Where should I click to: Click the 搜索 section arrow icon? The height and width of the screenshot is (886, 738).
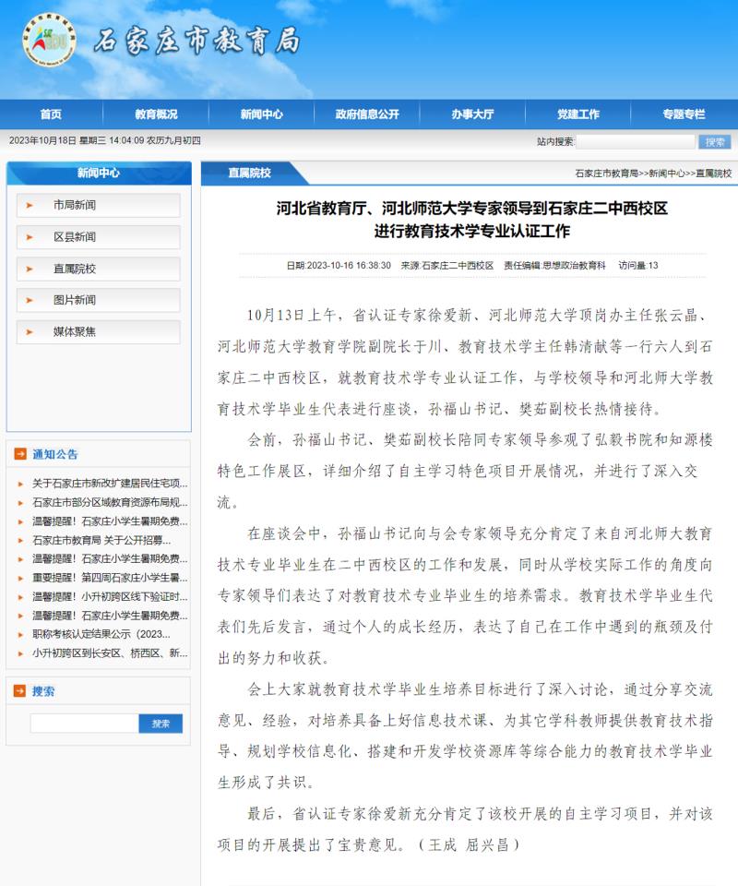tap(20, 690)
